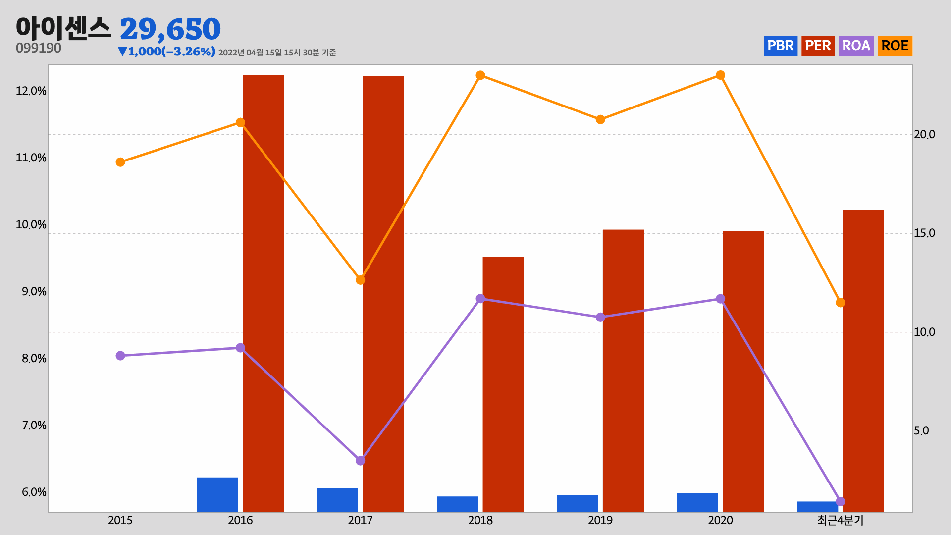Viewport: 951px width, 535px height.
Task: Select the blue PBR bar for 2018
Action: 457,504
